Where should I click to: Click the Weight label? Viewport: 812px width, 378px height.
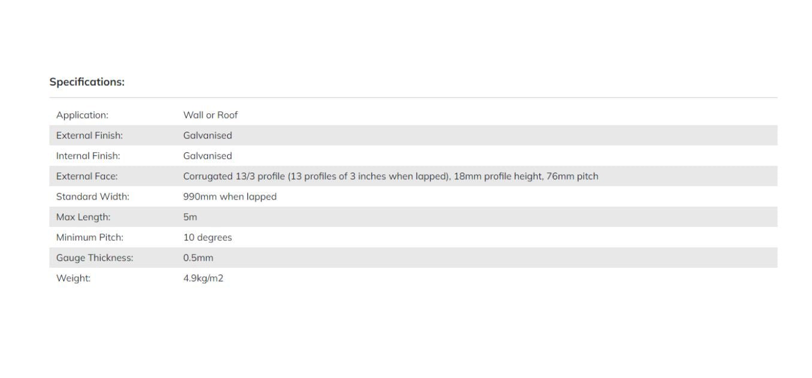point(73,278)
